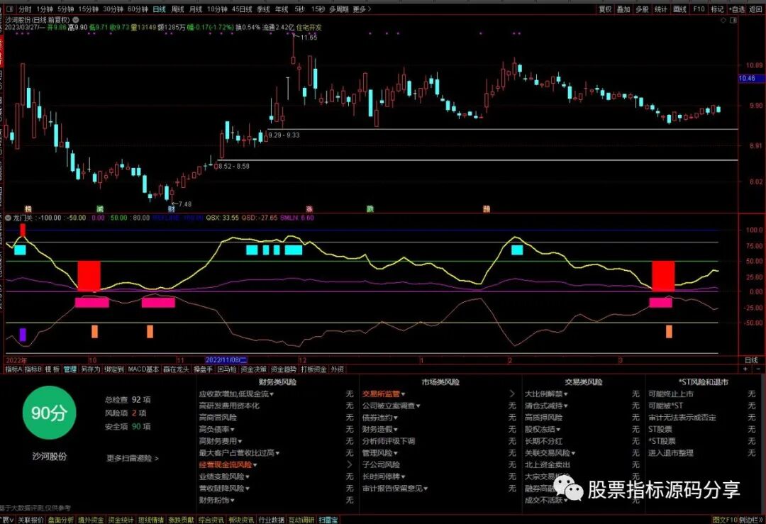Click the minus zoom-out button below 日线
Viewport: 766px width, 524px height.
[757, 369]
